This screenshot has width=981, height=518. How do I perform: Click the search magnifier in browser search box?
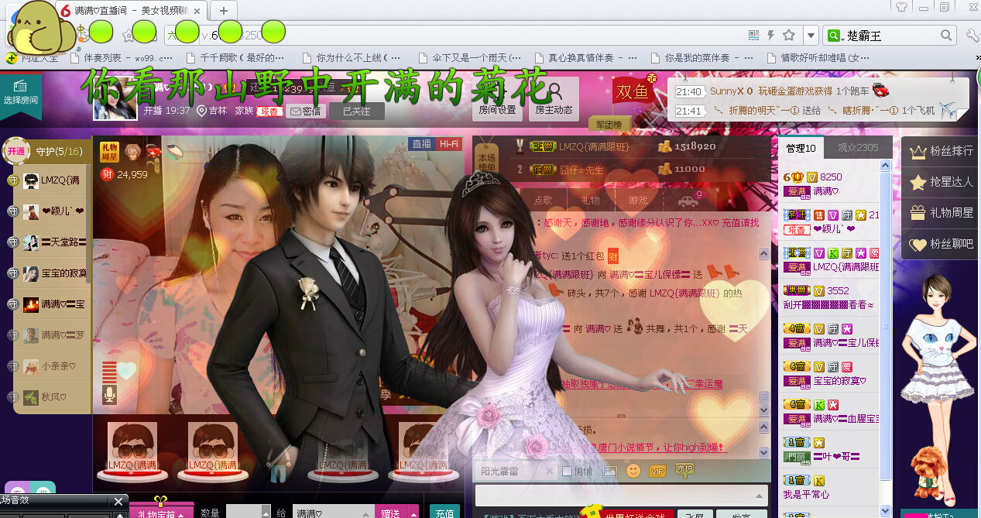pyautogui.click(x=947, y=35)
